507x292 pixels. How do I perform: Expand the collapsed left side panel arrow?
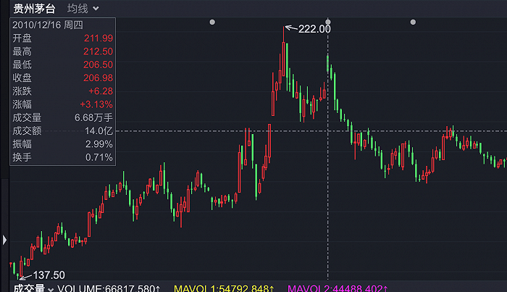point(4,240)
